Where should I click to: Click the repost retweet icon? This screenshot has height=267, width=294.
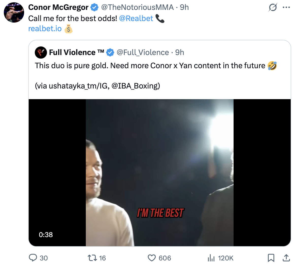coord(91,258)
